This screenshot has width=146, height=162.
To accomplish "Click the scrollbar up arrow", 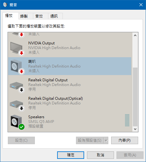I will pyautogui.click(x=135, y=35).
